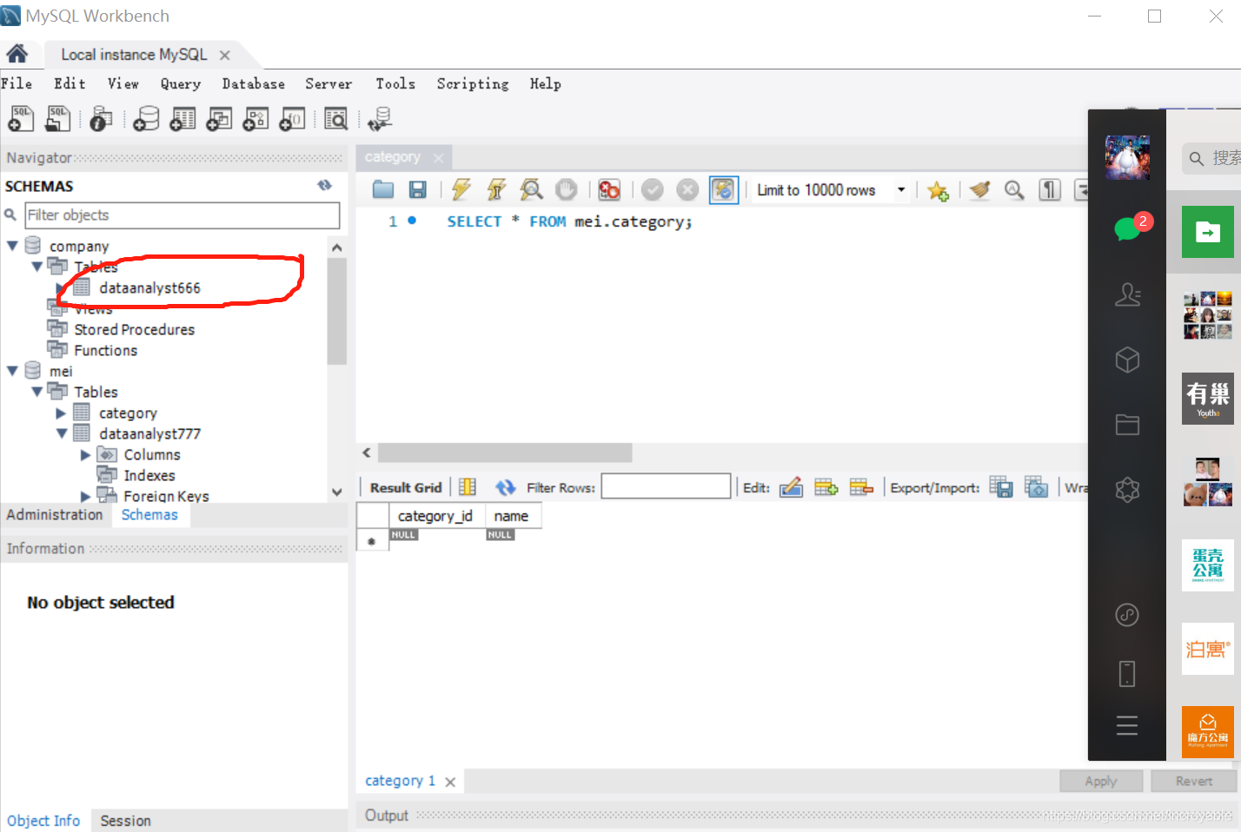The image size is (1241, 832).
Task: Select Stored Procedures under company
Action: 134,329
